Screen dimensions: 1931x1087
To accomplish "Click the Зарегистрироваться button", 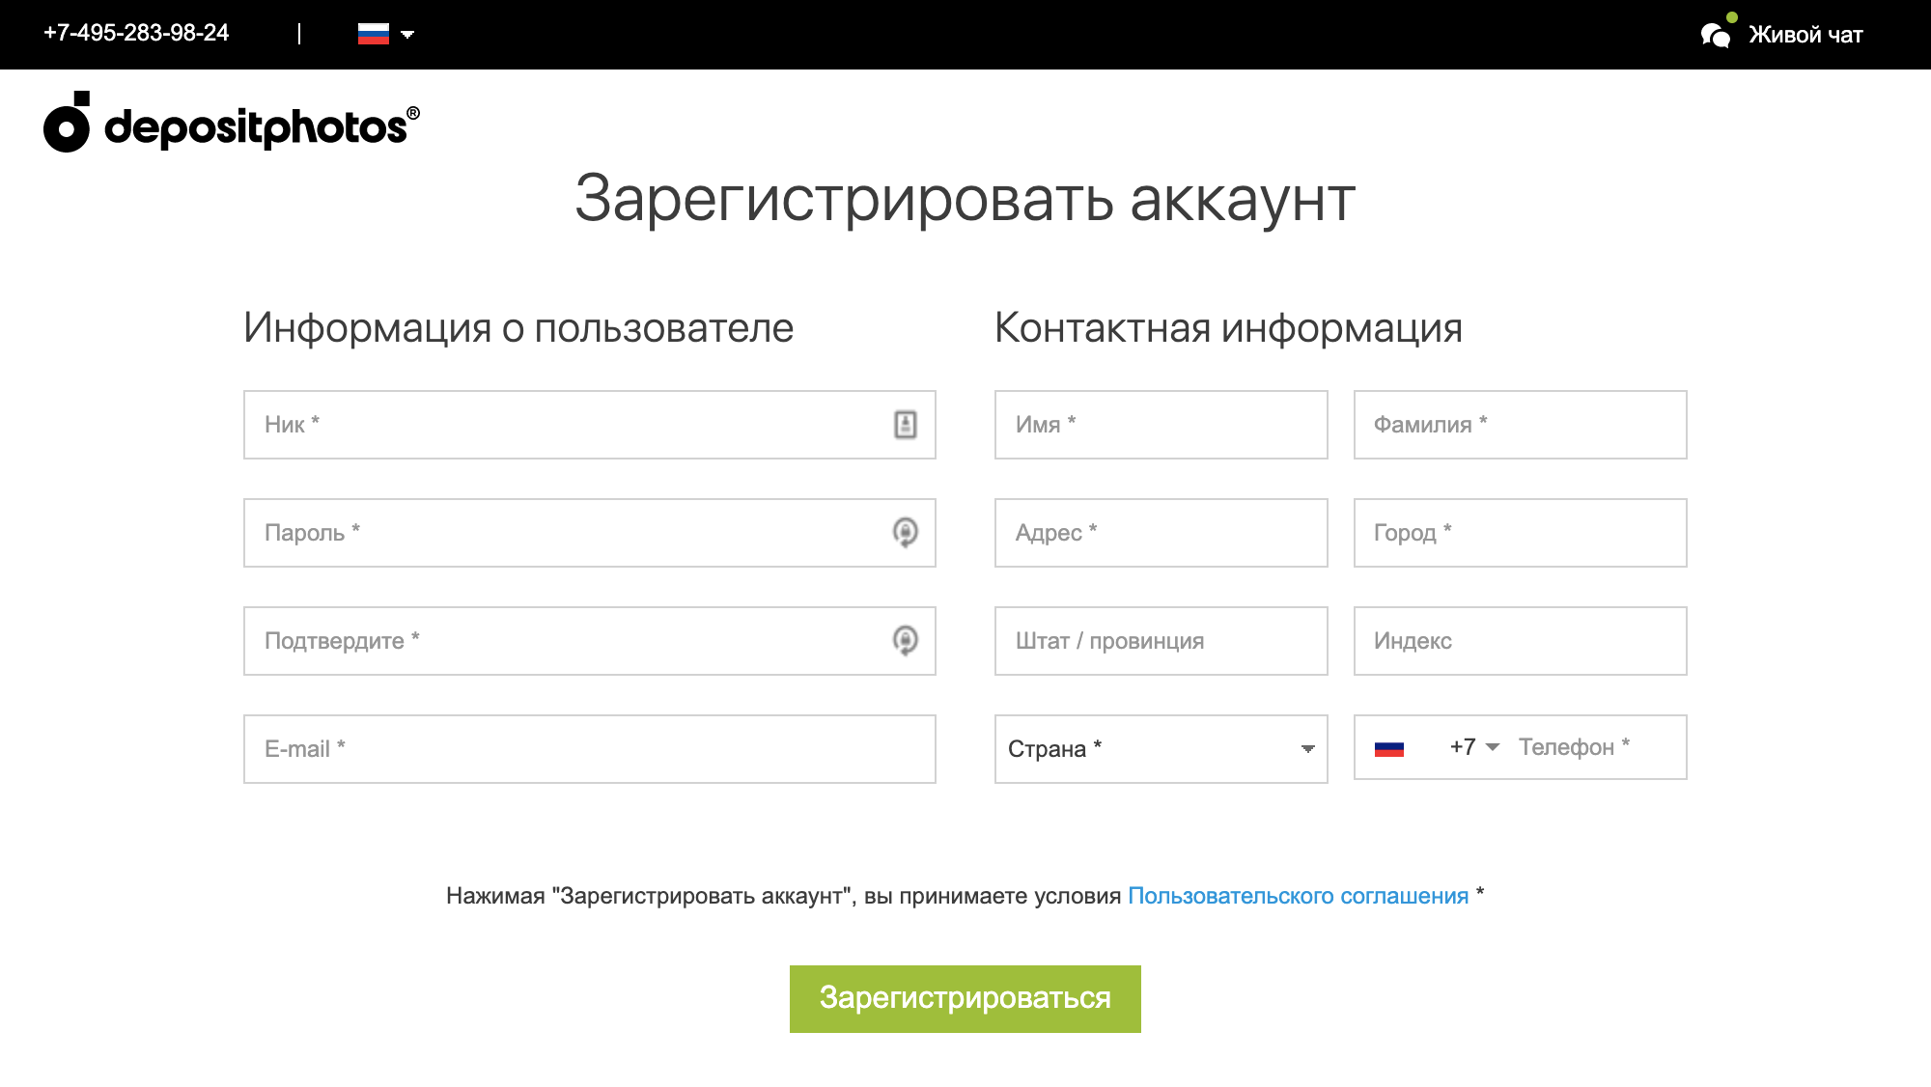I will pos(965,999).
